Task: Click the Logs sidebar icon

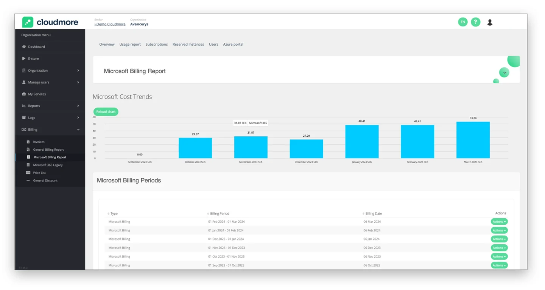Action: point(23,117)
